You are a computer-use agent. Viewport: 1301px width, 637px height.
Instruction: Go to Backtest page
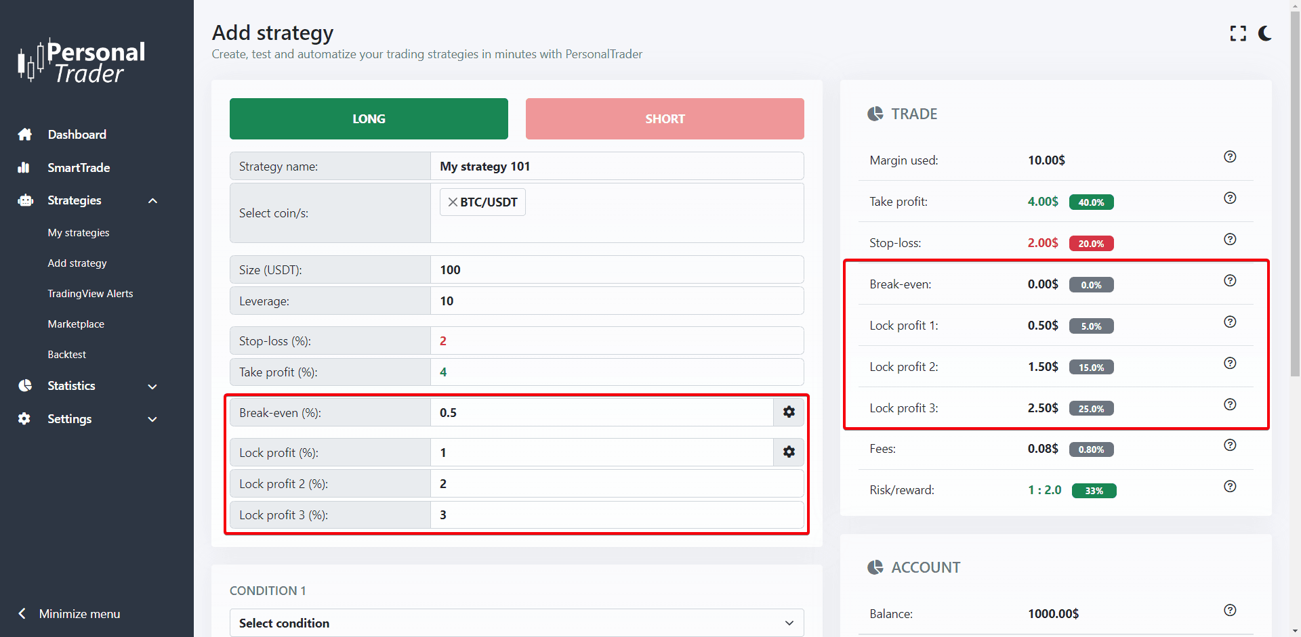66,355
